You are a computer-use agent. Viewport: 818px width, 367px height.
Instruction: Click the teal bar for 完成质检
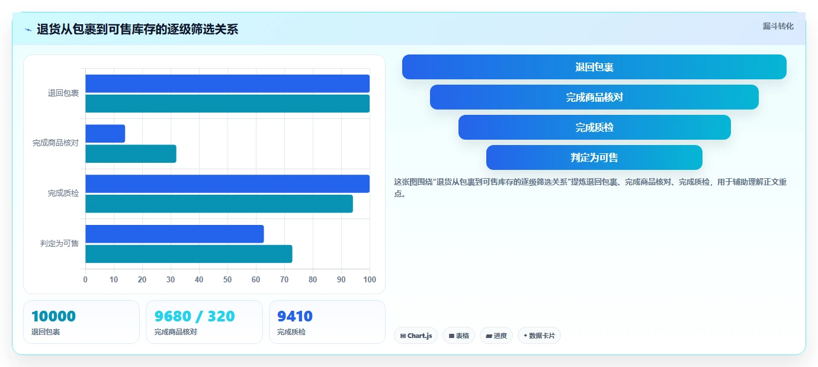[x=219, y=204]
